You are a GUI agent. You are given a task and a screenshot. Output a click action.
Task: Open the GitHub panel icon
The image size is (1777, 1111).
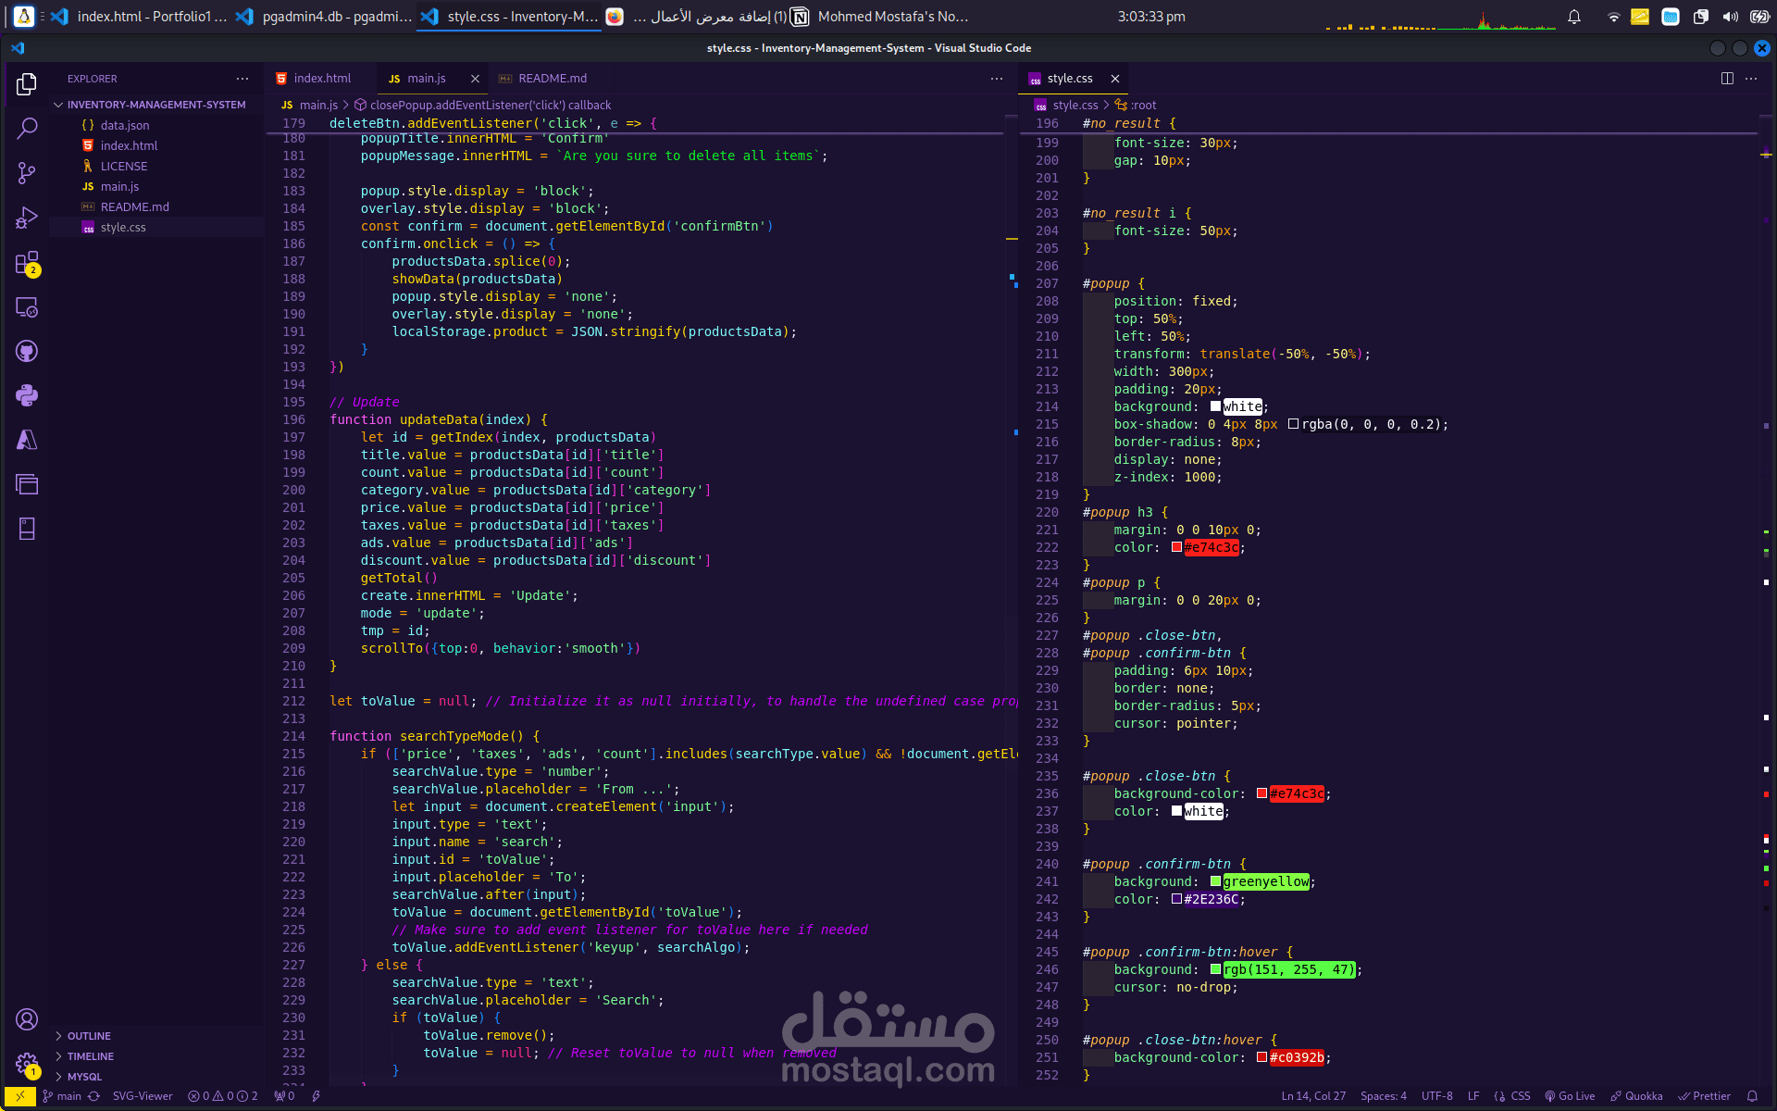pyautogui.click(x=27, y=352)
